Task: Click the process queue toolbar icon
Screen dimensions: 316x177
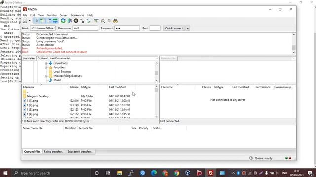Action: coord(69,21)
